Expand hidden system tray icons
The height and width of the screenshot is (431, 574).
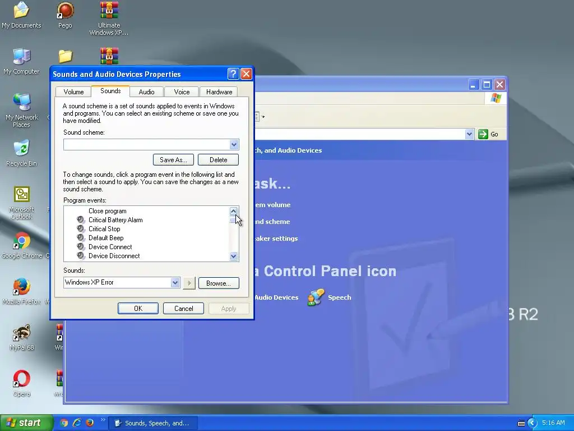coord(533,423)
